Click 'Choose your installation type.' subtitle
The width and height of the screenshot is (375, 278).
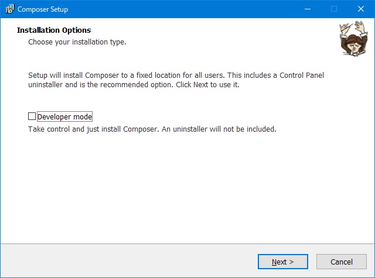click(x=77, y=42)
